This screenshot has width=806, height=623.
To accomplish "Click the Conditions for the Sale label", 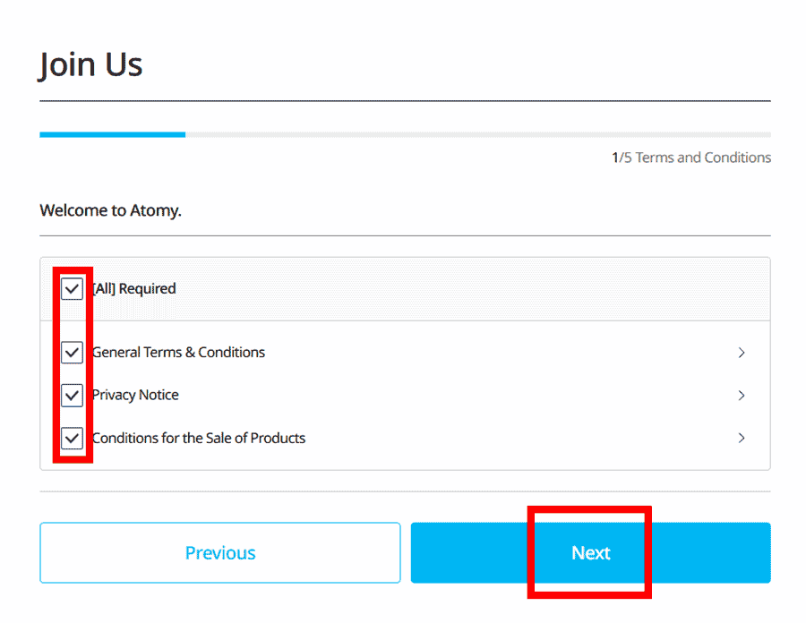I will (x=198, y=438).
